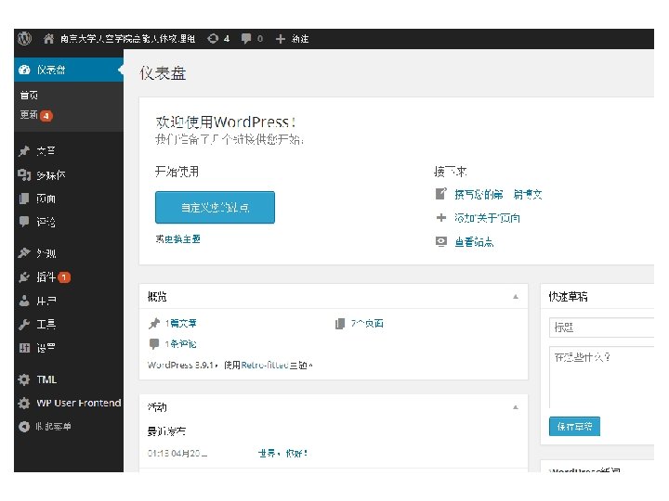669x501 pixels.
Task: Click the Settings sliders icon in sidebar
Action: click(x=24, y=348)
